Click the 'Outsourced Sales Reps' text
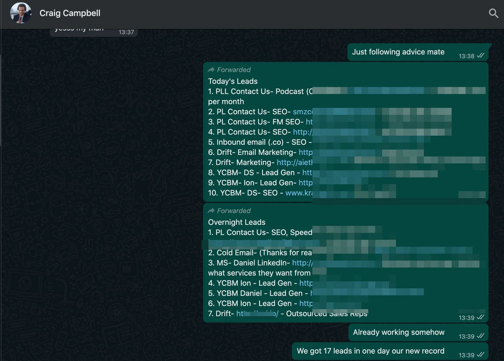The width and height of the screenshot is (504, 361). (327, 313)
